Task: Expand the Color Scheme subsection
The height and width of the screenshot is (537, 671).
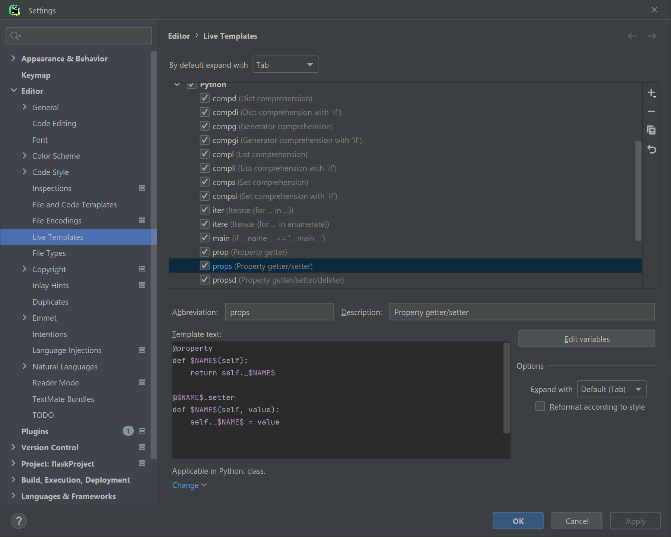Action: [x=25, y=155]
